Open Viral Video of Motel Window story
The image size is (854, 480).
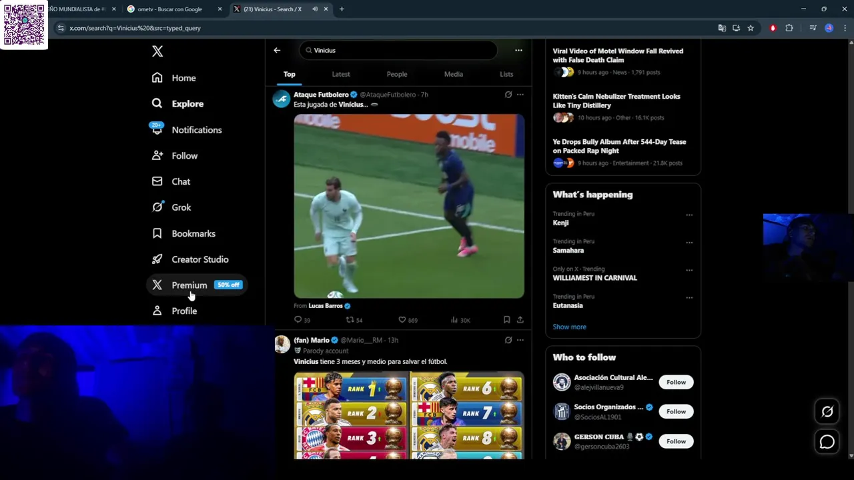tap(618, 55)
